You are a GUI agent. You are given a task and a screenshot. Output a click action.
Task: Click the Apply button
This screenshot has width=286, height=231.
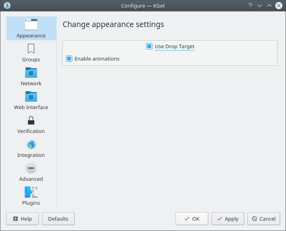(228, 219)
